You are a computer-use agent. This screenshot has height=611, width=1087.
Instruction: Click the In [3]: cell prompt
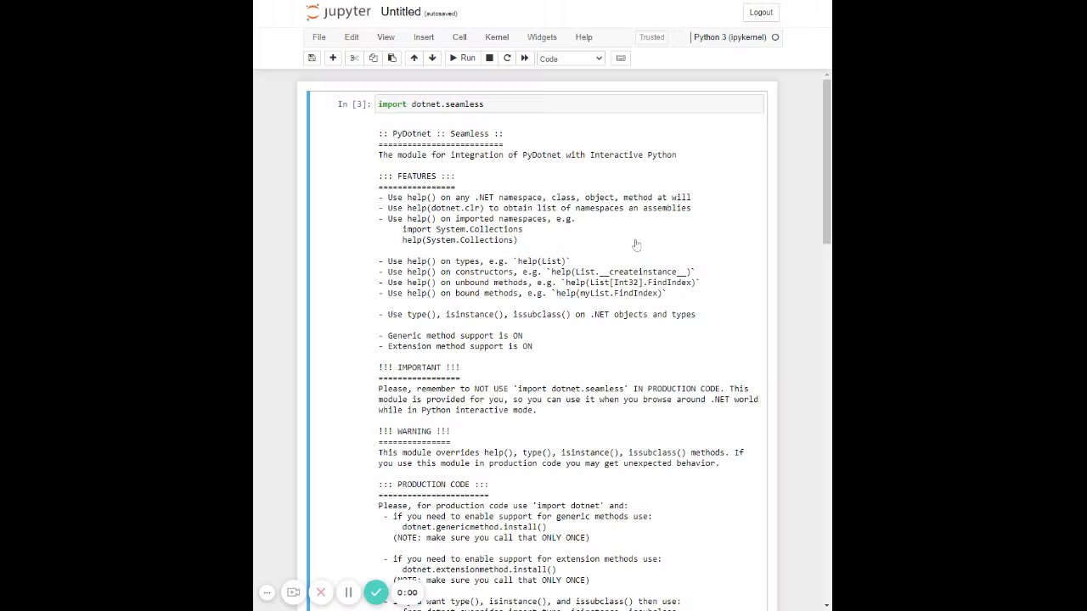tap(354, 104)
